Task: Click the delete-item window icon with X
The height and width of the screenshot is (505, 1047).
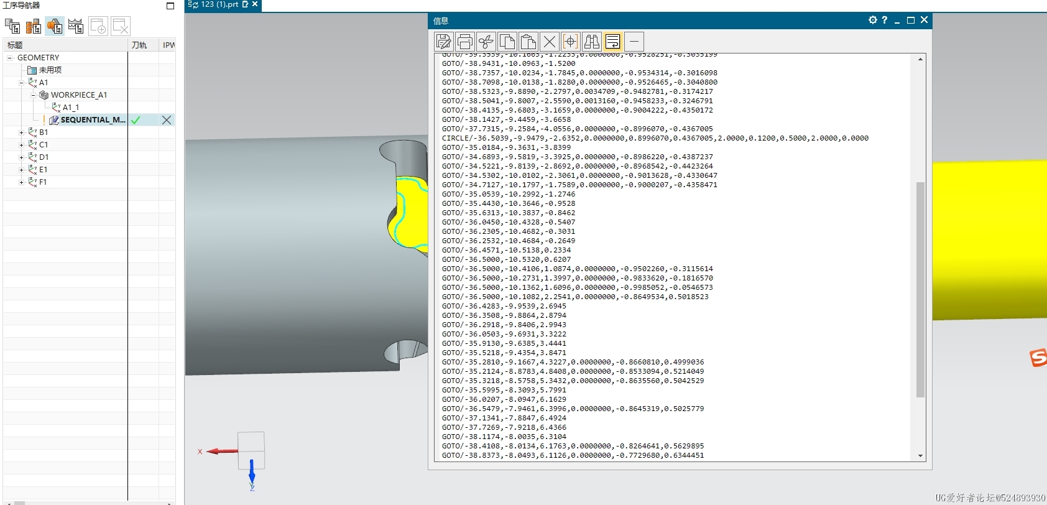Action: [121, 26]
